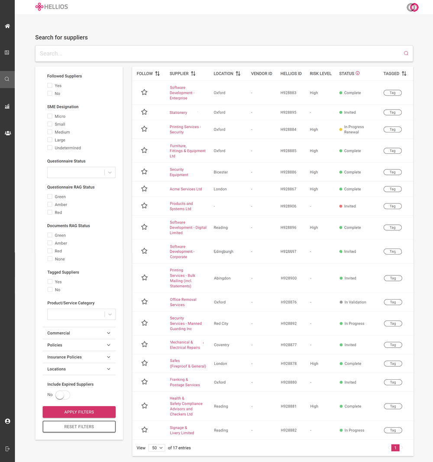Screen dimensions: 433x462
Task: Toggle Include Expired Suppliers switch
Action: (62, 395)
